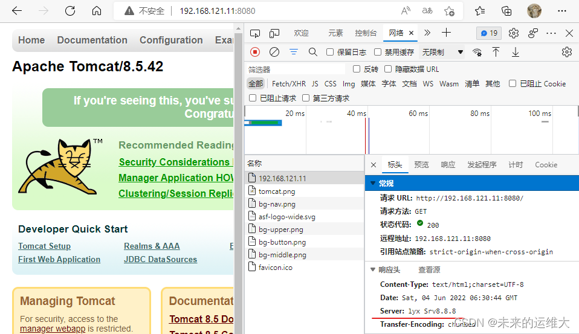Screen dimensions: 579x334
Task: Tick the 隐藏数据 URL checkbox
Action: (x=388, y=69)
